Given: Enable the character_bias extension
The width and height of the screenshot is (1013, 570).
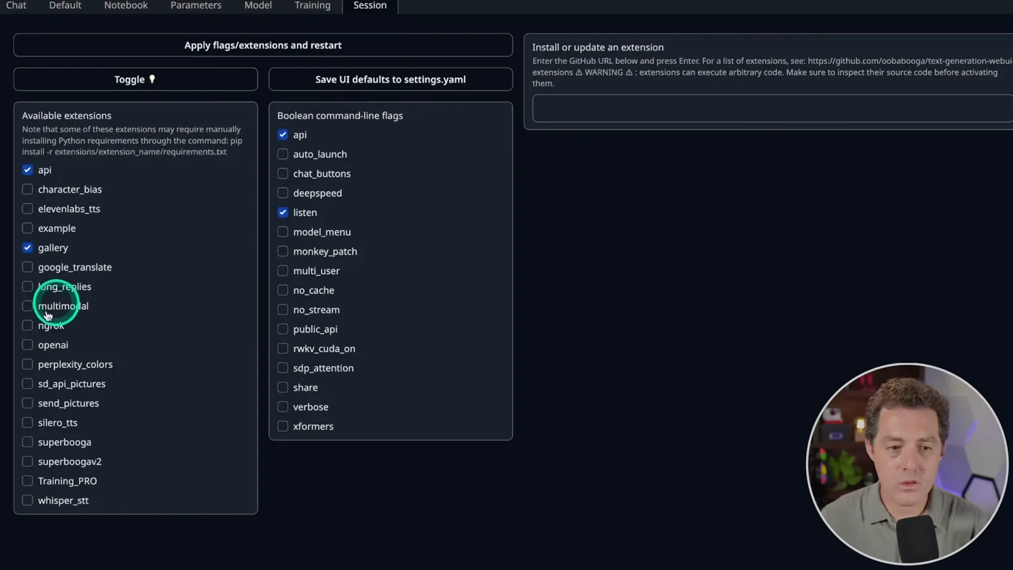Looking at the screenshot, I should pos(27,189).
